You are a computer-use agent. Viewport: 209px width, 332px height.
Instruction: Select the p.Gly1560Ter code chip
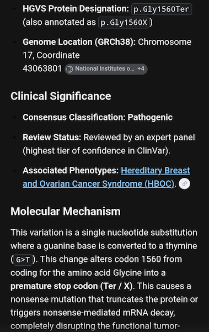click(162, 9)
